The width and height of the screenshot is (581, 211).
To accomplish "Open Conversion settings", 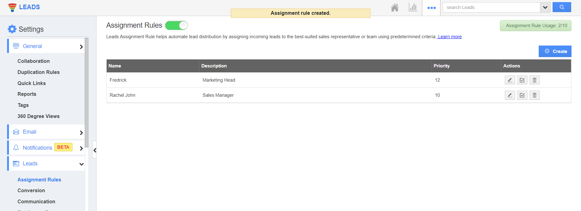I will (31, 190).
